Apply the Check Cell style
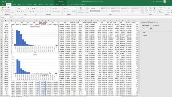Viewport: 172px width, 97px height. (95, 11)
